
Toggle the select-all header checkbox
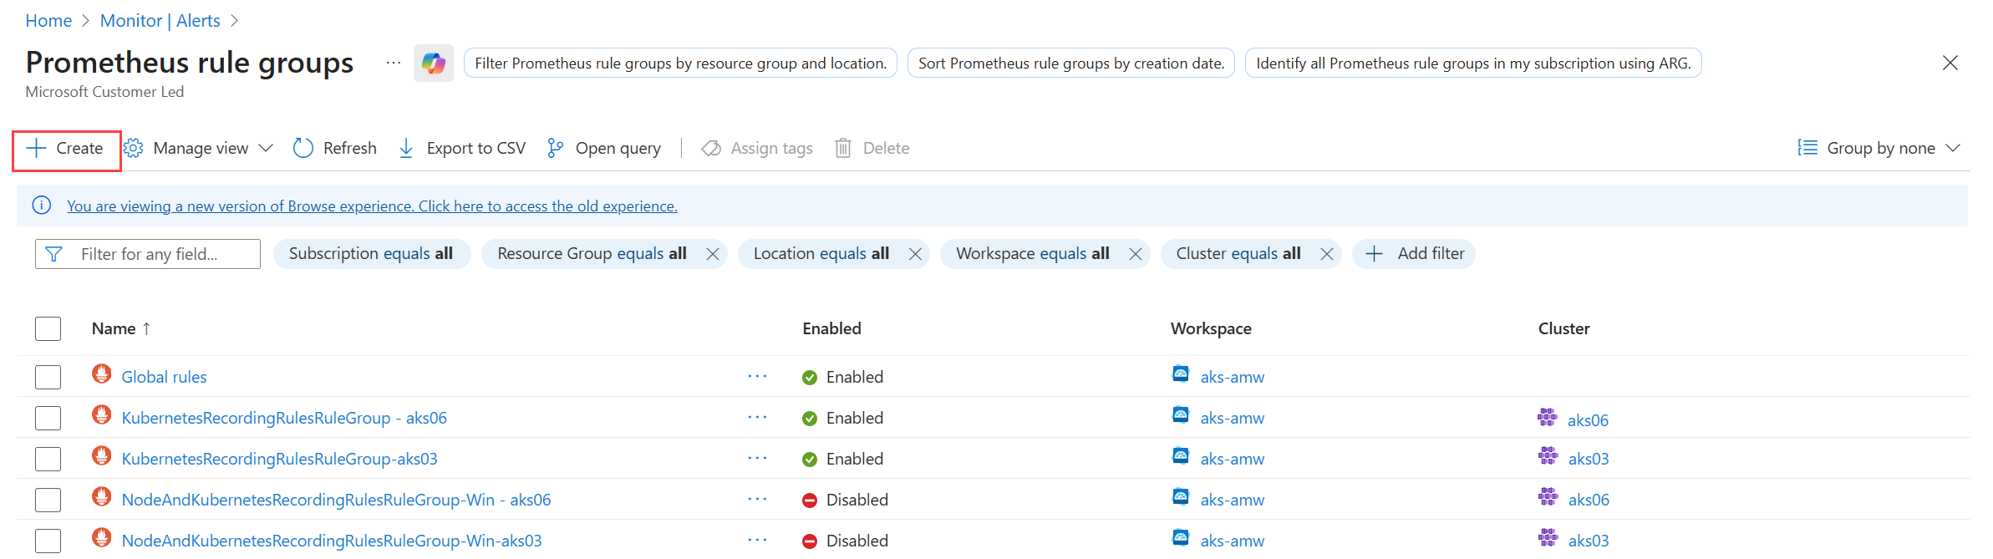48,329
